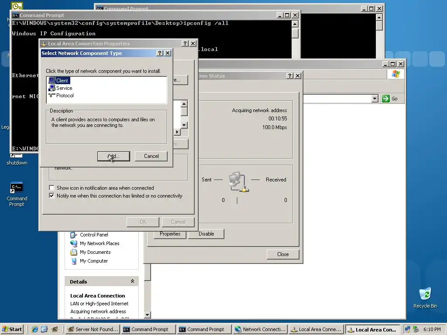
Task: Open Control Panel link in Other Places
Action: coord(94,235)
